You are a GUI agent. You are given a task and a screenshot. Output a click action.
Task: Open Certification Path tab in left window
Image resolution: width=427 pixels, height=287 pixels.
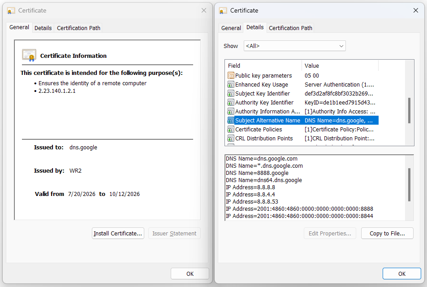pyautogui.click(x=78, y=28)
